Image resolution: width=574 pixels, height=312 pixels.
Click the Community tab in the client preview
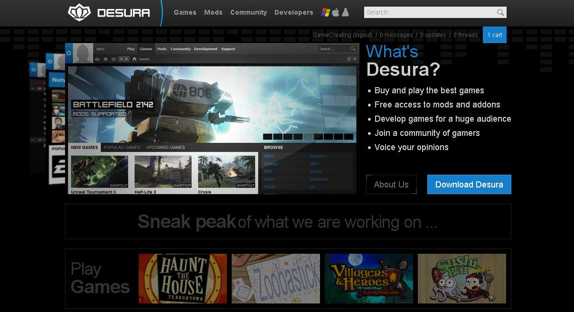[181, 49]
